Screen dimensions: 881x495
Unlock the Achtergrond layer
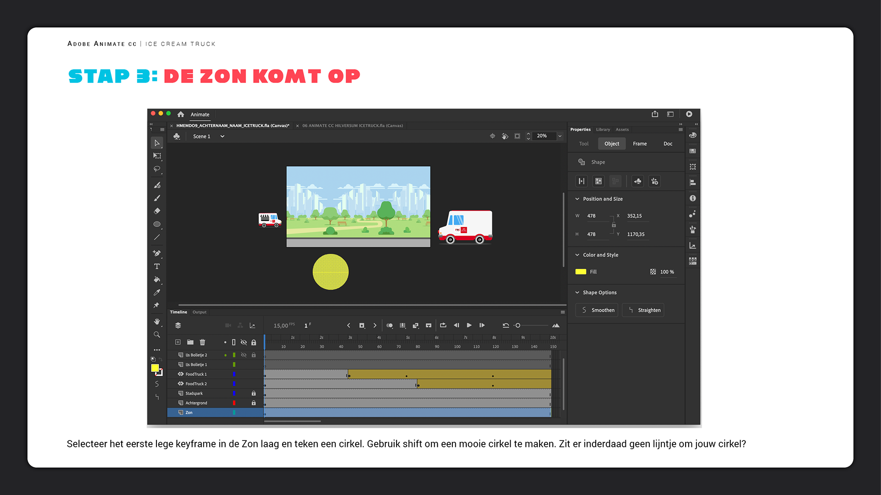[x=254, y=403]
